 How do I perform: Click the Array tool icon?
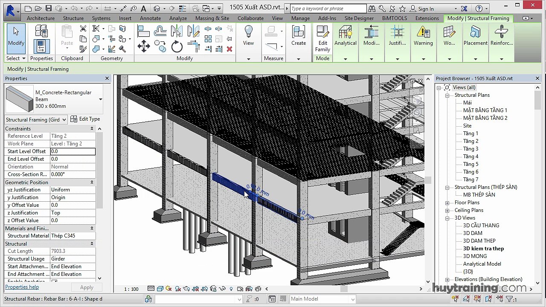click(x=208, y=39)
